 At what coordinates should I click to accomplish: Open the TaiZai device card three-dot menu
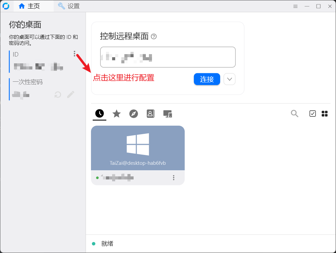173,178
